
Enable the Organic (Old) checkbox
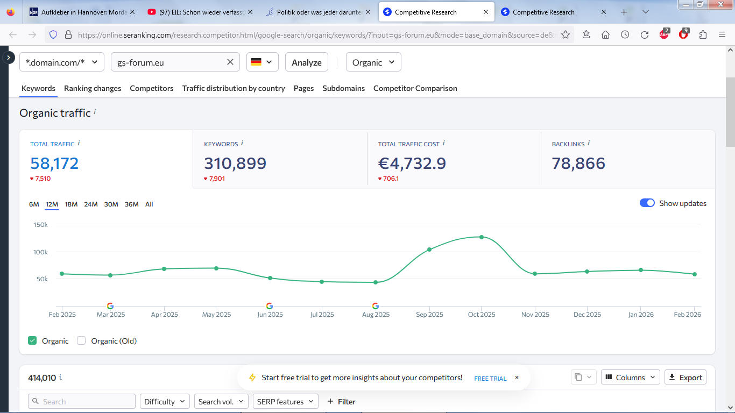coord(81,340)
